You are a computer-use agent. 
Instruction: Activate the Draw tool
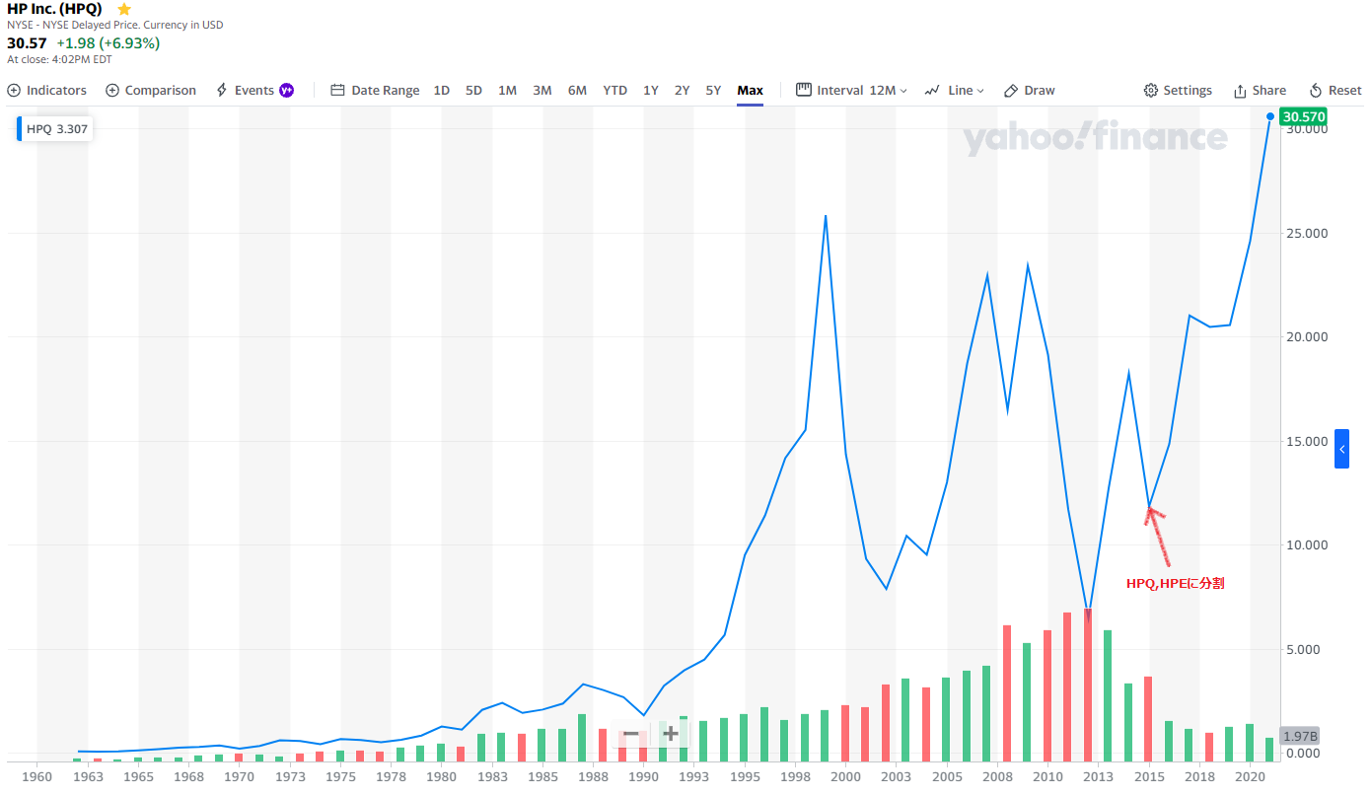[1030, 90]
